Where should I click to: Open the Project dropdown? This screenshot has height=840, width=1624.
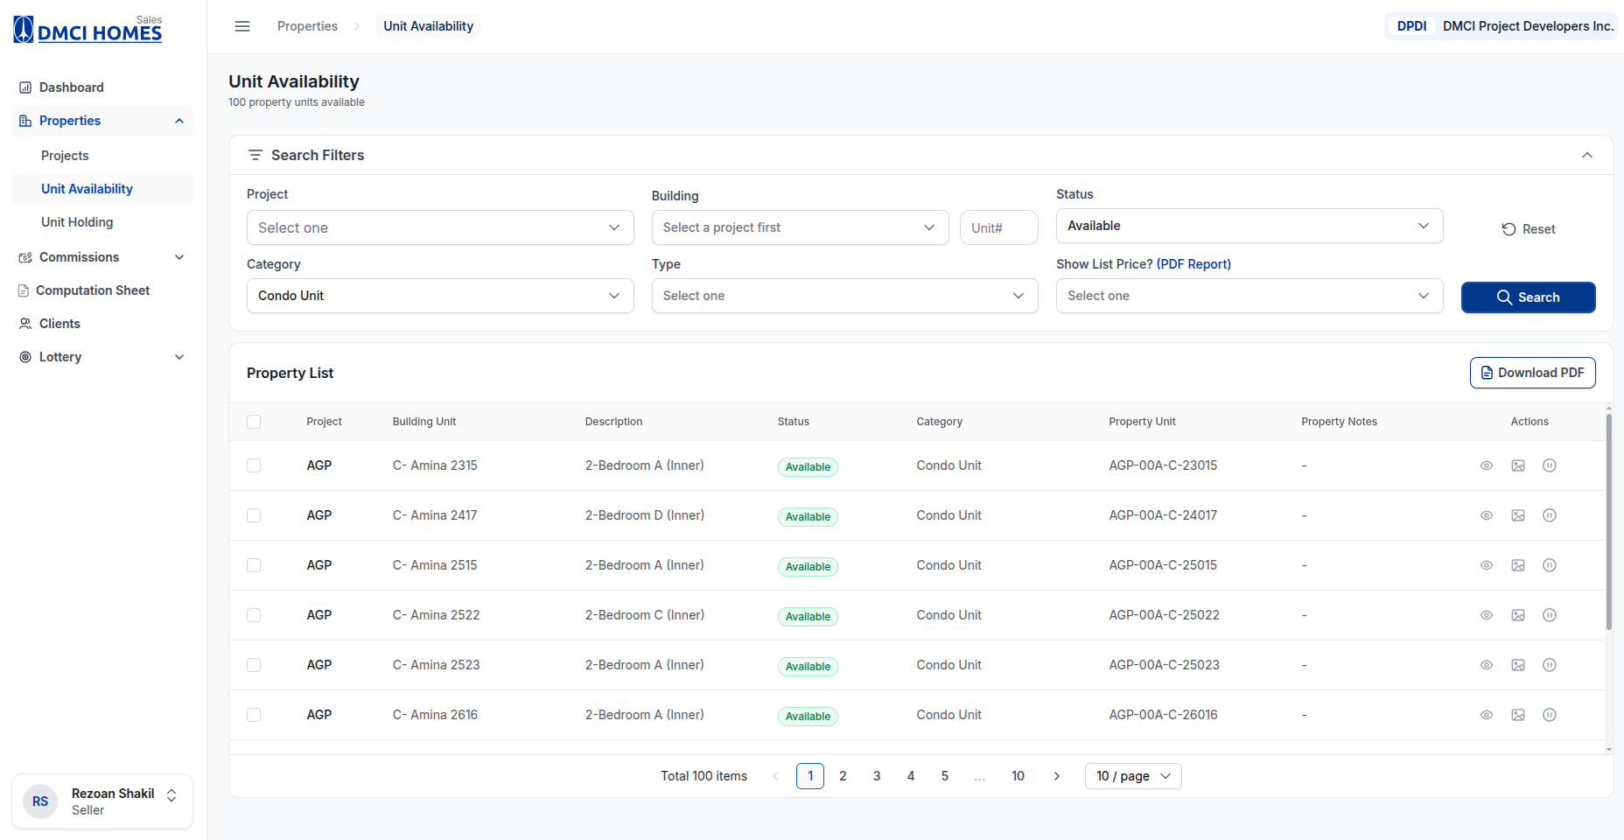(x=440, y=227)
